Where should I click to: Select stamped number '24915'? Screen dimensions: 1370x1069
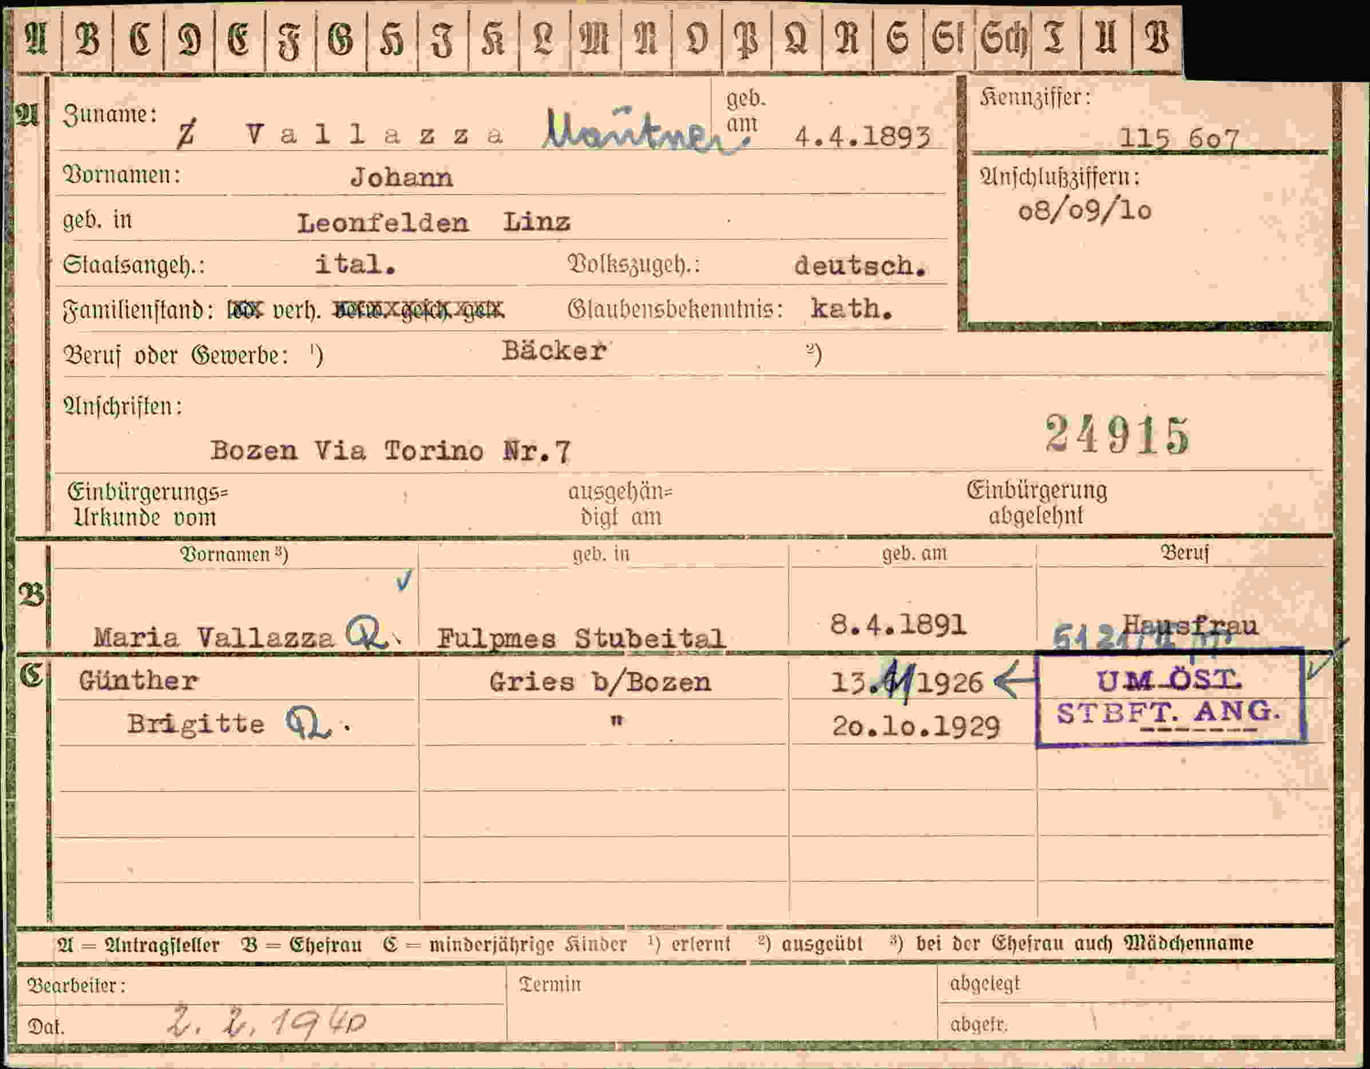click(1117, 434)
